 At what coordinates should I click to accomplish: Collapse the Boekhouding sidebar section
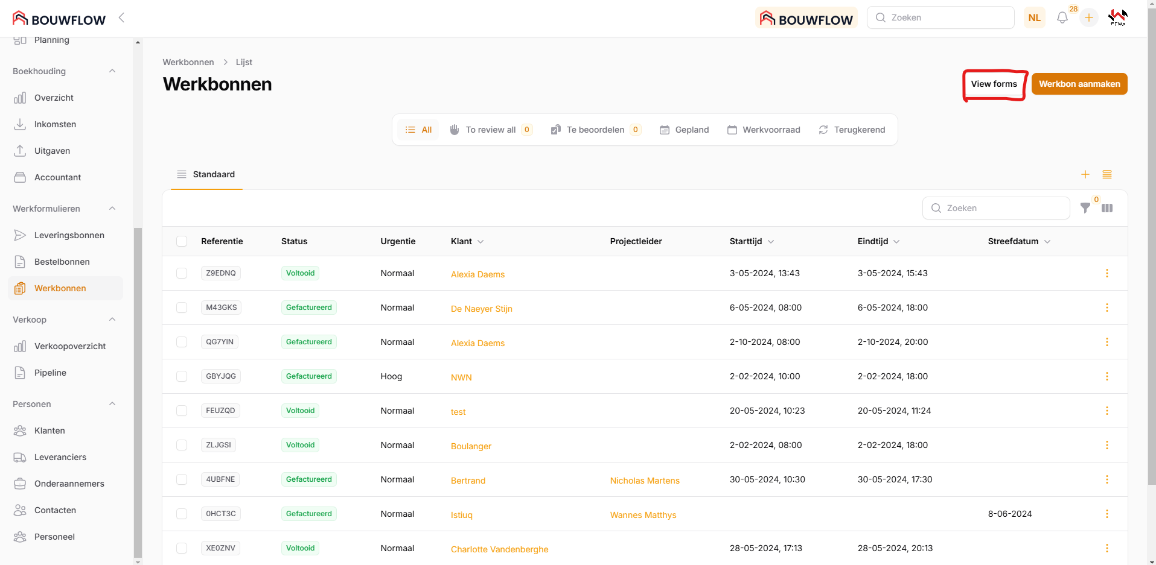(x=112, y=71)
